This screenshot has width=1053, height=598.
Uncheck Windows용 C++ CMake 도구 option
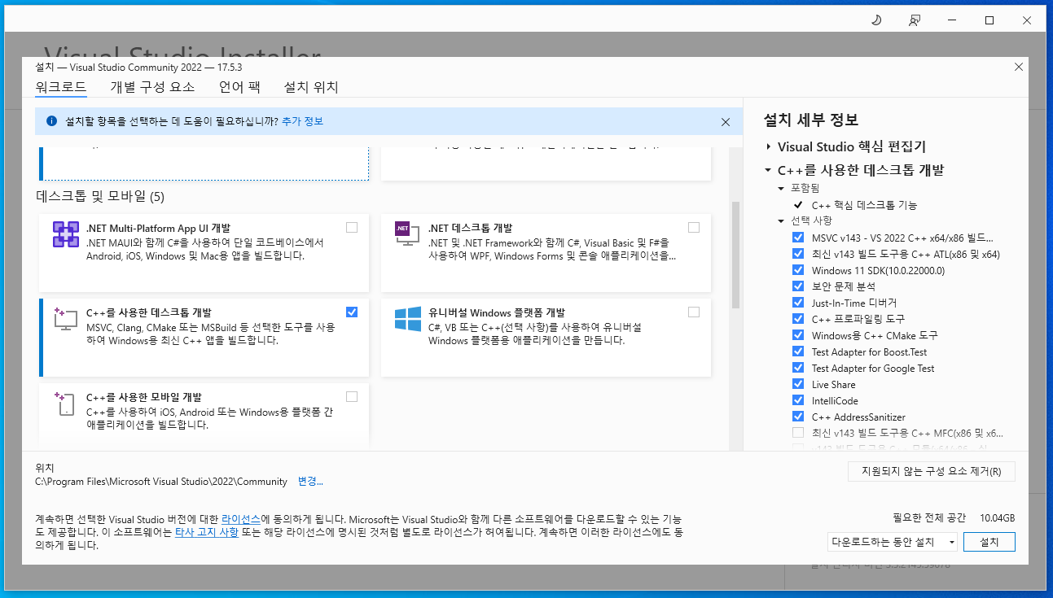coord(798,335)
